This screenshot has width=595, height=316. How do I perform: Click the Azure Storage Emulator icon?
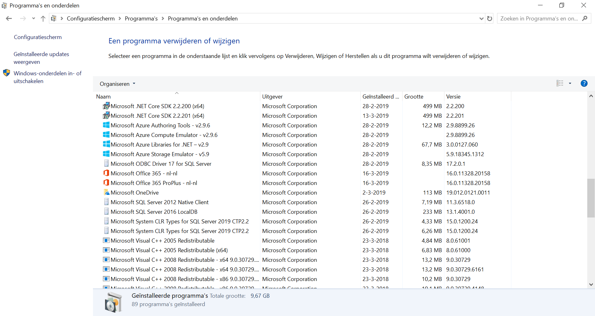pos(106,154)
